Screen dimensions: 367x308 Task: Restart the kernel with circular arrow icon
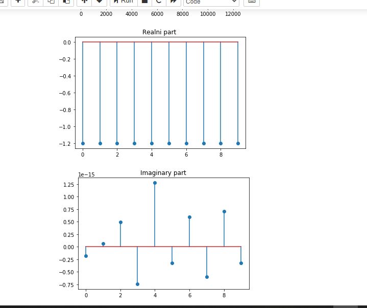coord(159,2)
